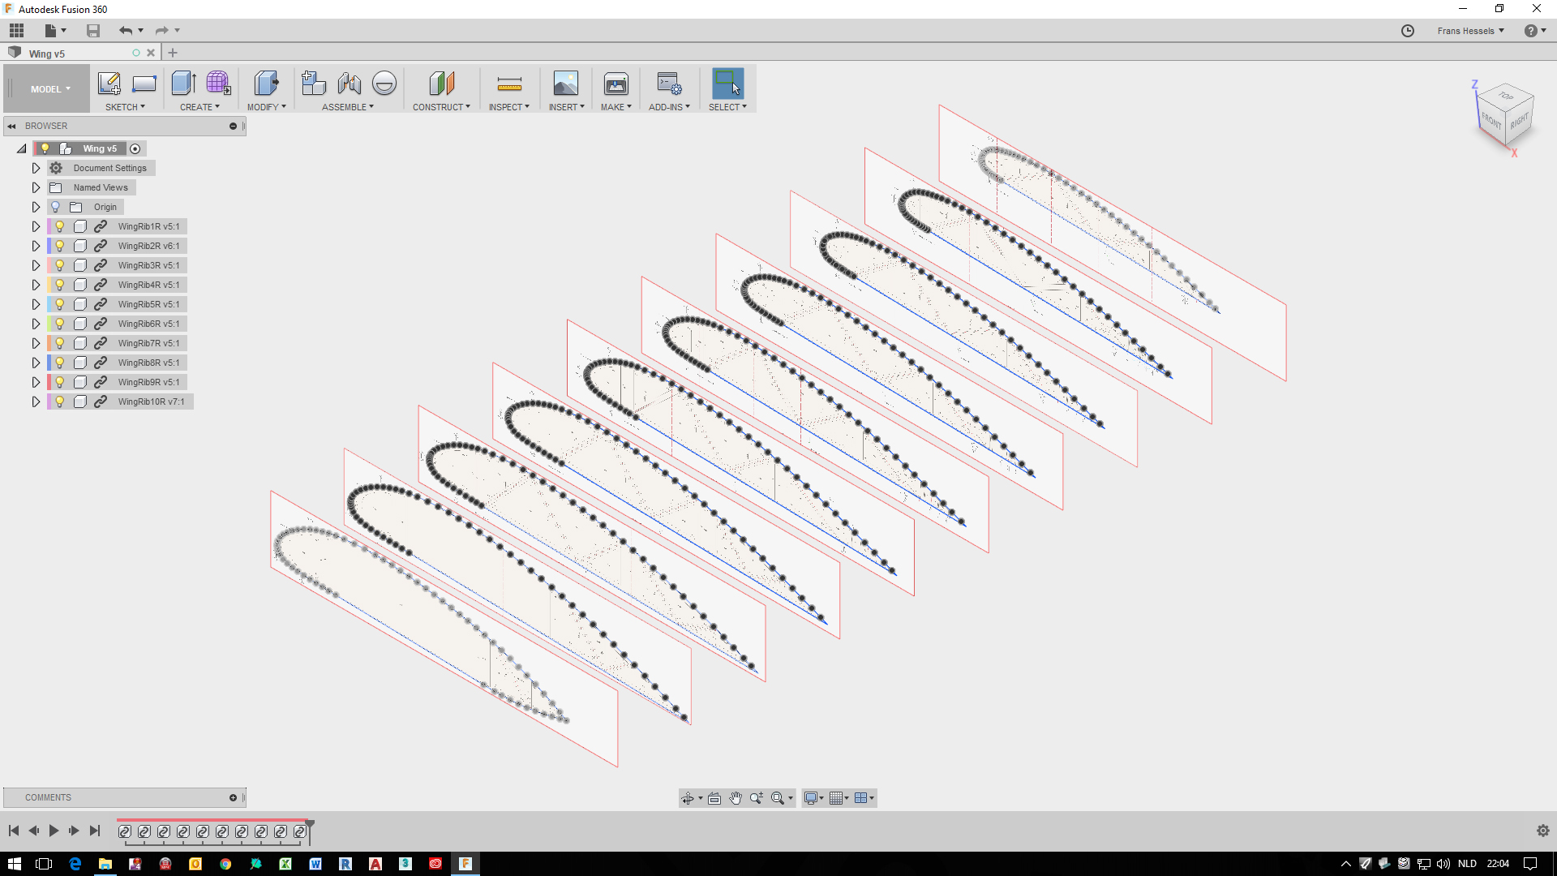Activate the Pan tool in the navigation bar
The height and width of the screenshot is (876, 1557).
pos(736,798)
